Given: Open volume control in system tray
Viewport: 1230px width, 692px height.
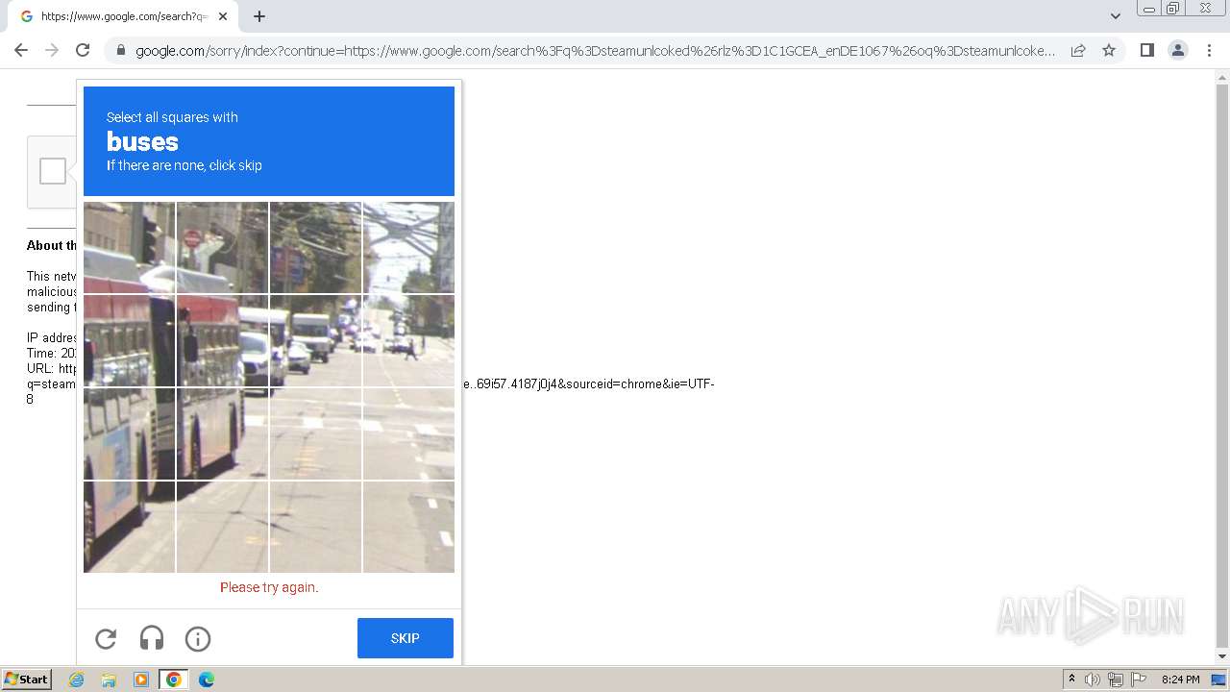Looking at the screenshot, I should point(1093,680).
